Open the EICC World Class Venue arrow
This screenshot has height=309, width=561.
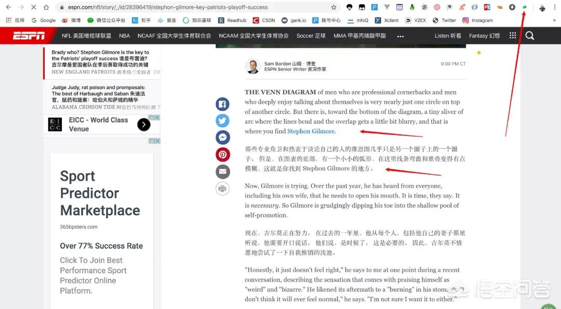[143, 124]
